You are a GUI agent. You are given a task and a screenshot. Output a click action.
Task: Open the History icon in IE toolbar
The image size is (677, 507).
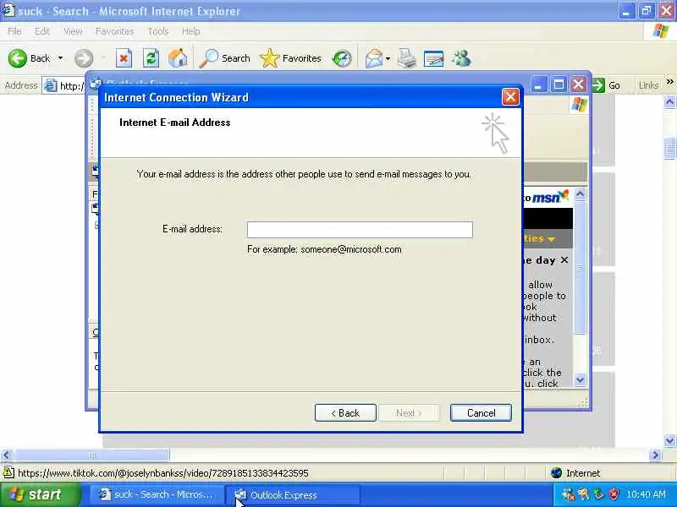[x=342, y=58]
